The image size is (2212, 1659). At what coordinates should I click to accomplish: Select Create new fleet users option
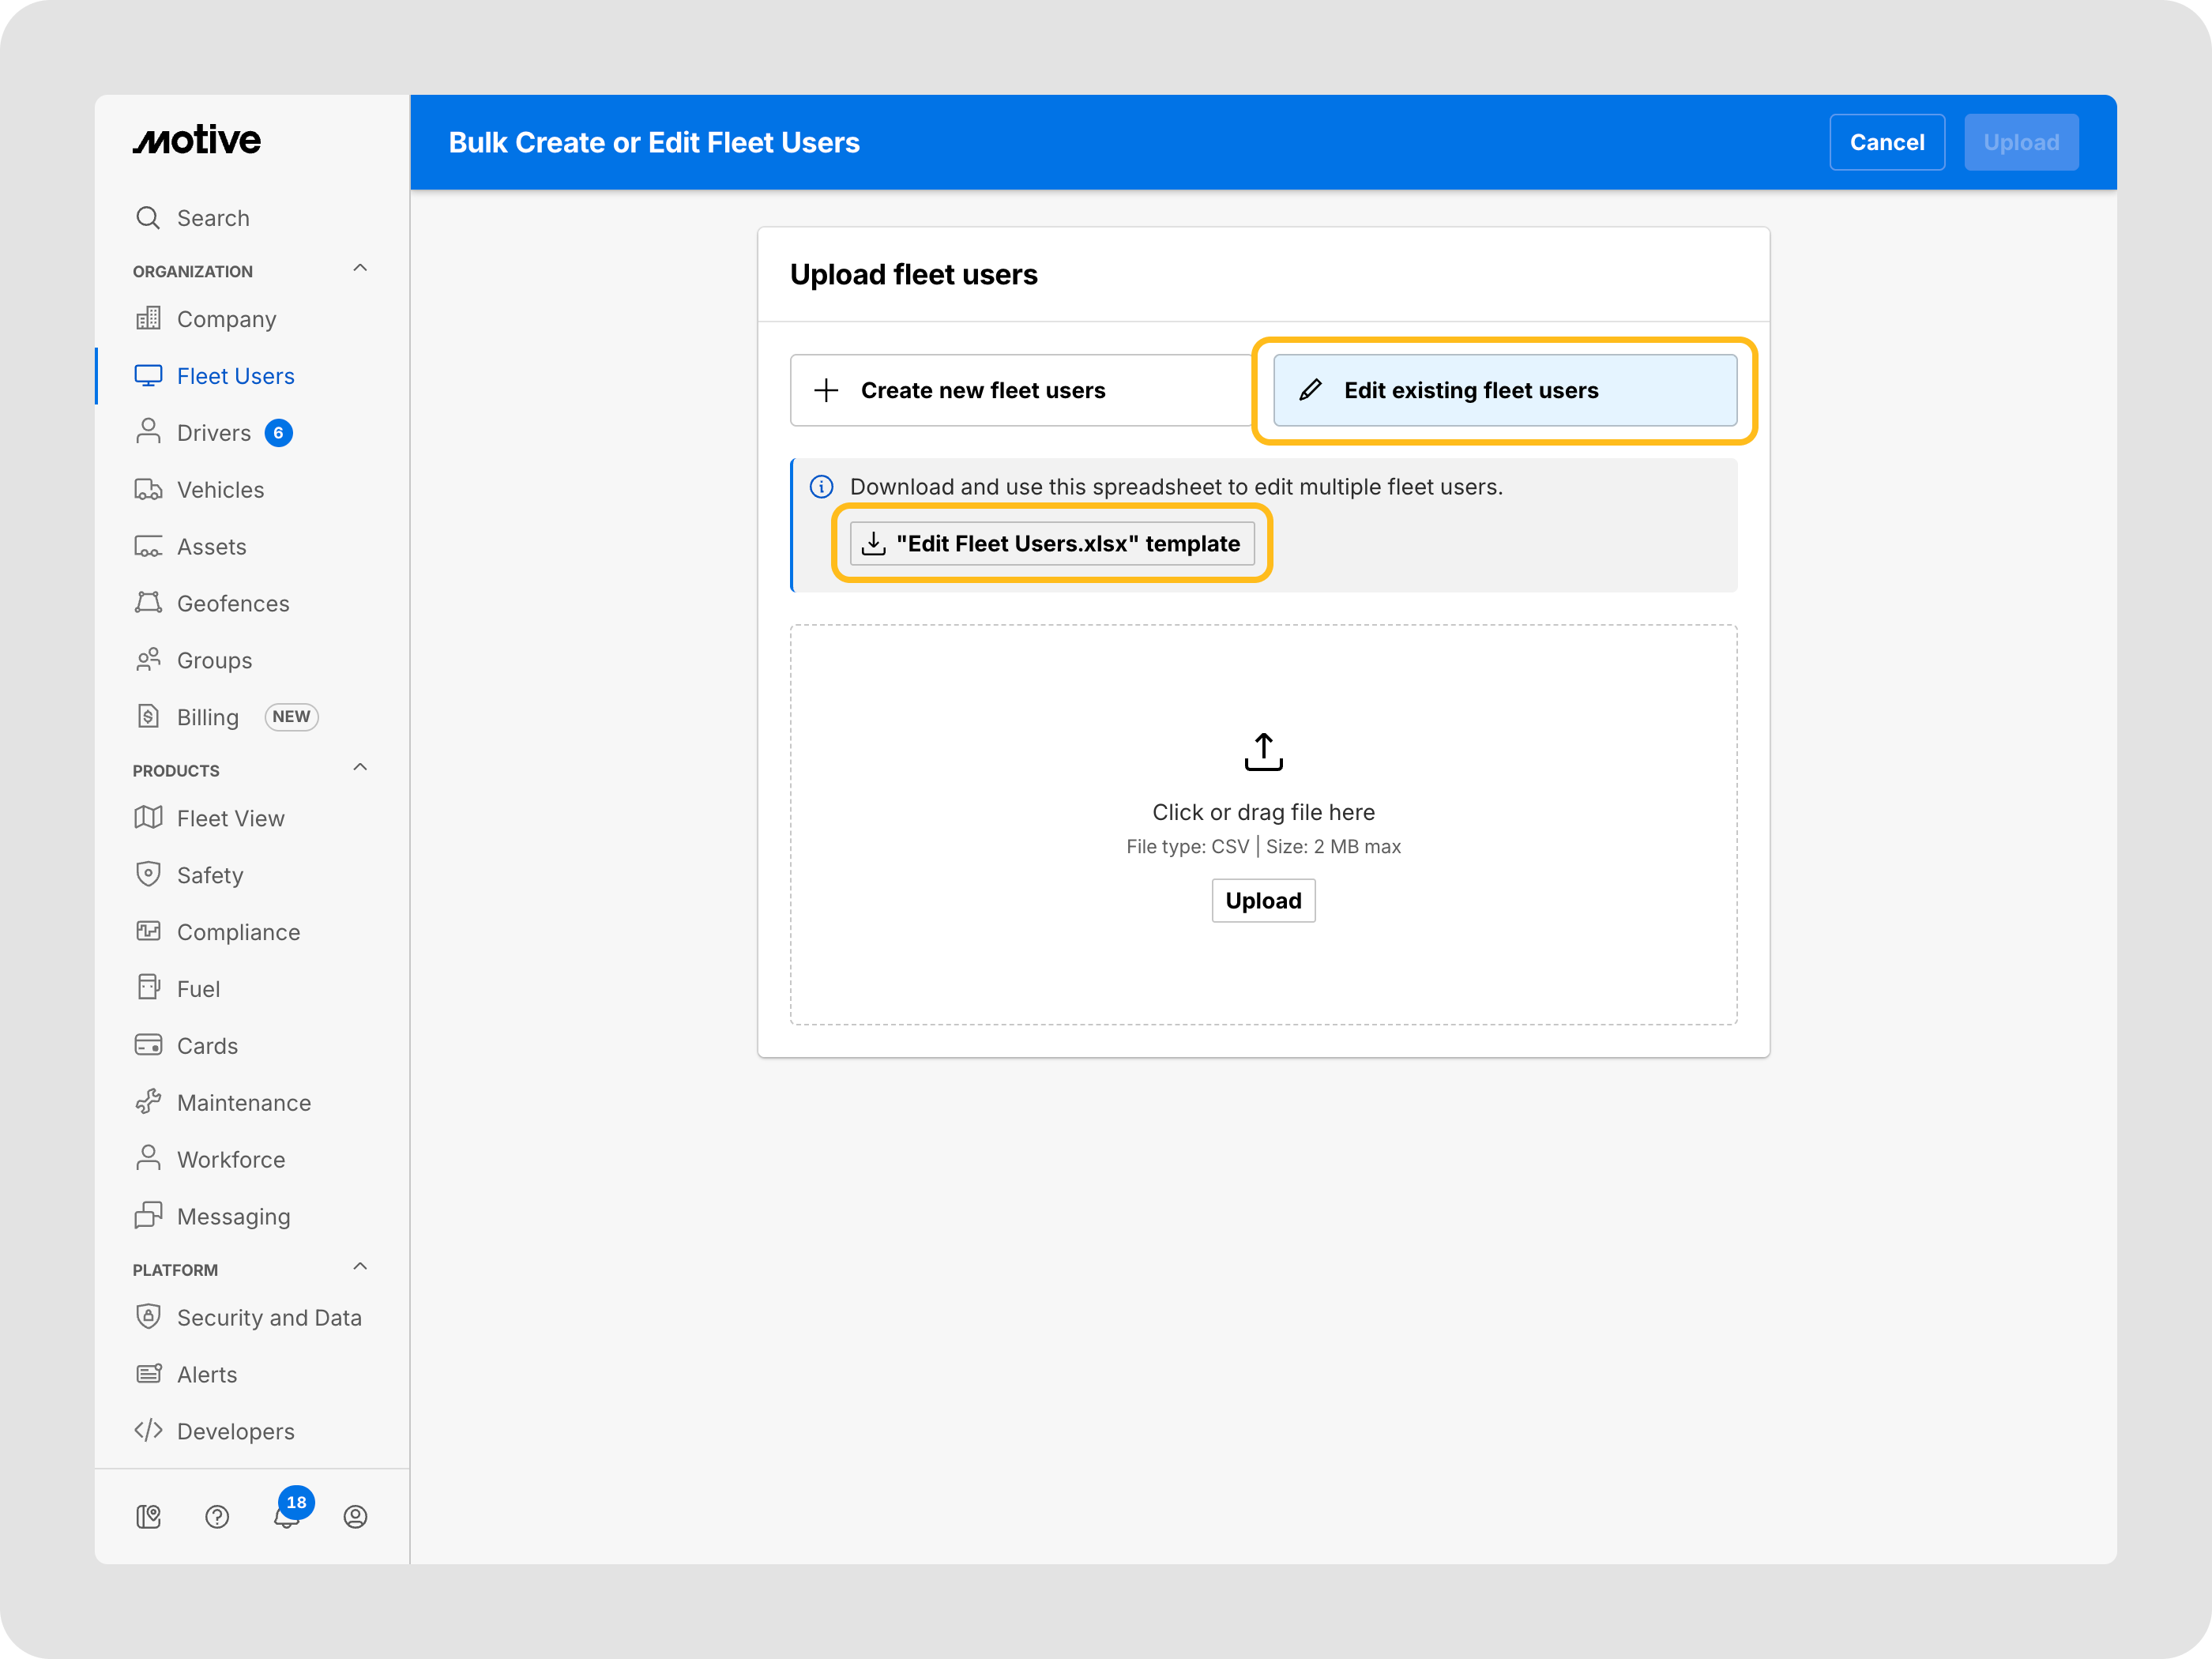pos(1020,390)
